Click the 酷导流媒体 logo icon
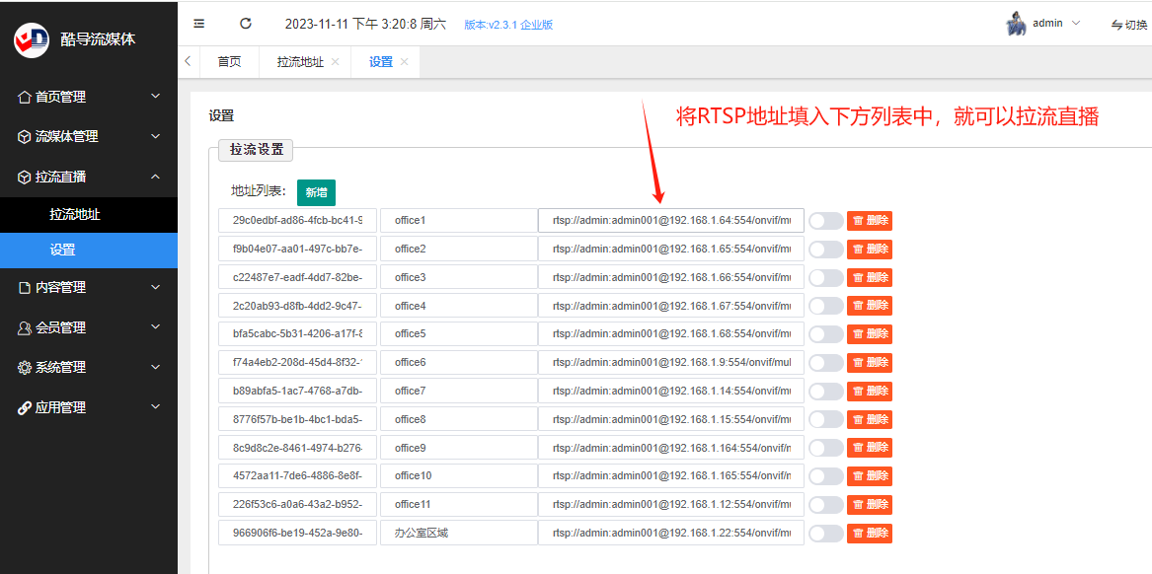The width and height of the screenshot is (1152, 574). (32, 39)
